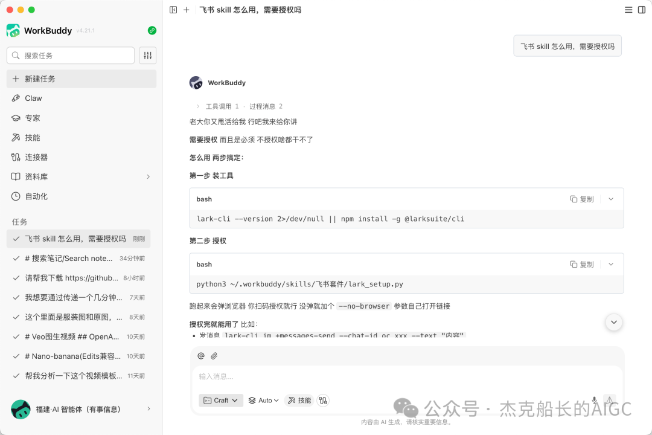Open a new tab with plus icon
This screenshot has width=652, height=435.
187,10
